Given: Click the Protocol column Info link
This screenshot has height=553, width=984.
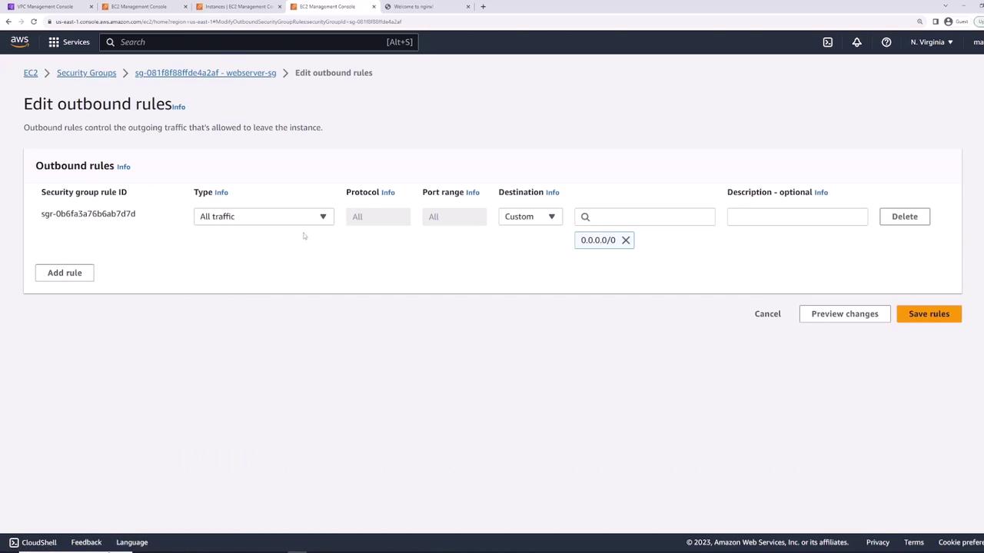Looking at the screenshot, I should [388, 193].
